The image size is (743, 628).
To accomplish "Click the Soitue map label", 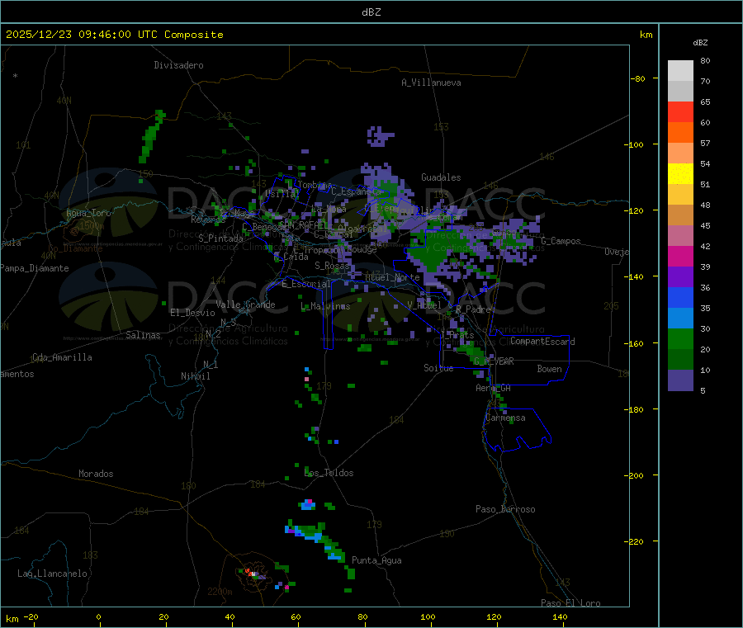I will 439,368.
